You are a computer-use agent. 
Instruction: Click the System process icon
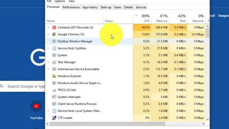pos(54,55)
